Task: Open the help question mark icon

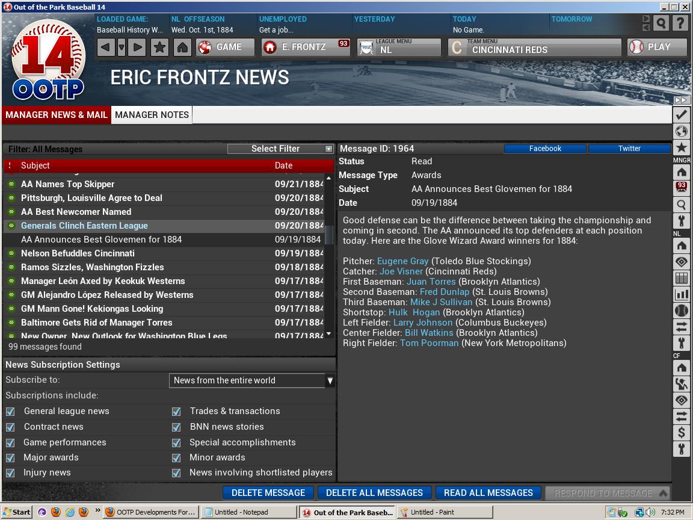Action: [680, 23]
